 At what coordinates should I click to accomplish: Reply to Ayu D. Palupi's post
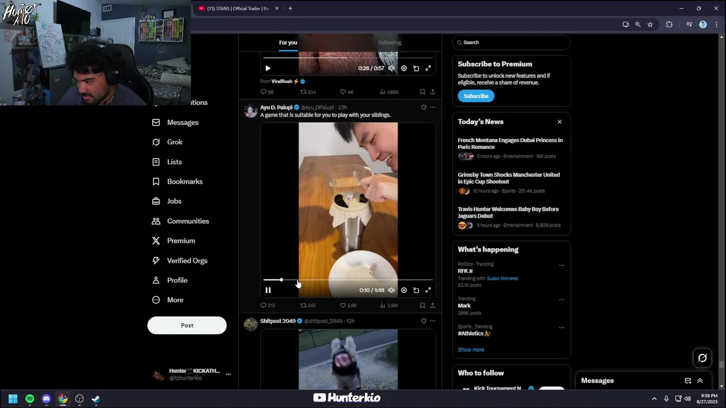click(x=268, y=305)
